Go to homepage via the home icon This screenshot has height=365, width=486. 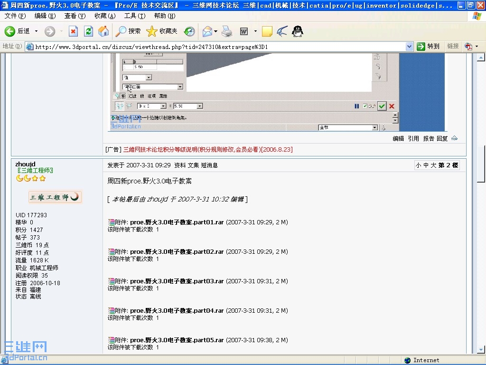pos(103,32)
